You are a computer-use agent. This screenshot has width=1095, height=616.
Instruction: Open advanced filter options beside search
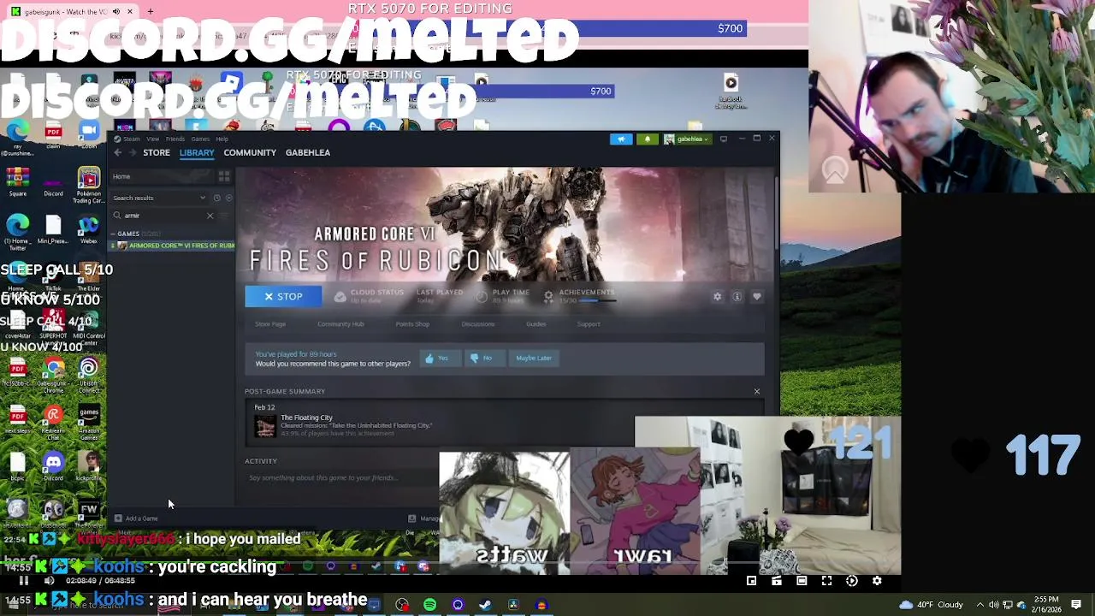pos(225,216)
